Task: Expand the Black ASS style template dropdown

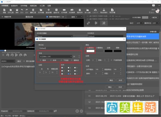Action: tap(55, 36)
